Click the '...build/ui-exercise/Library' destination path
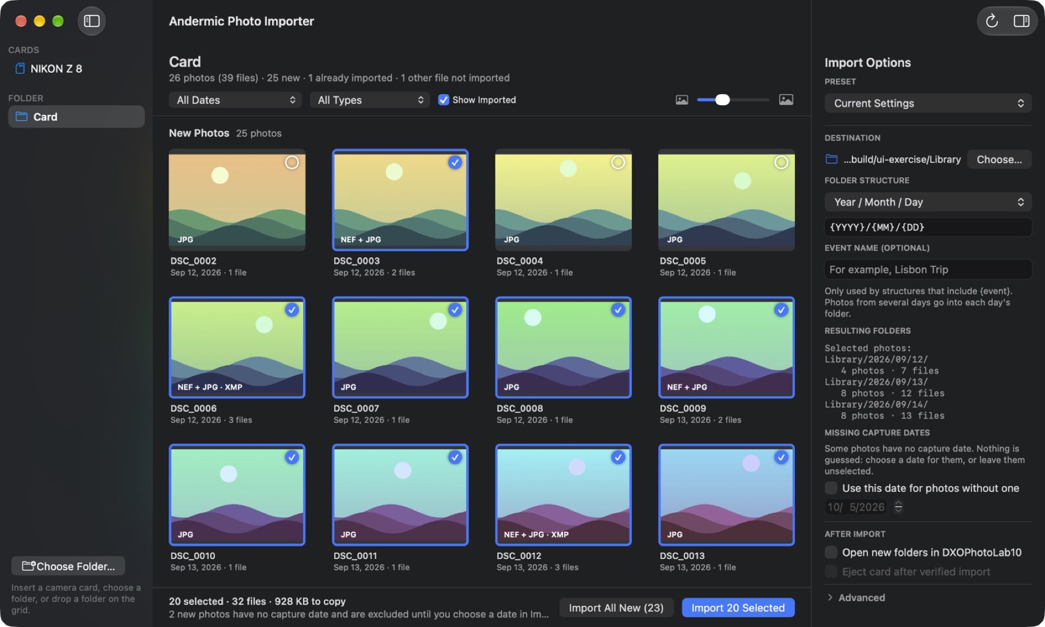1045x627 pixels. tap(902, 159)
